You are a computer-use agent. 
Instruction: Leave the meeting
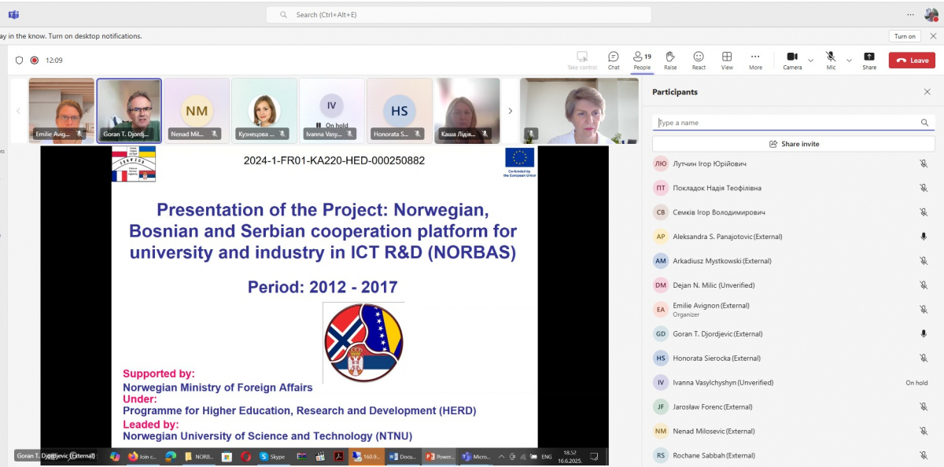tap(912, 61)
